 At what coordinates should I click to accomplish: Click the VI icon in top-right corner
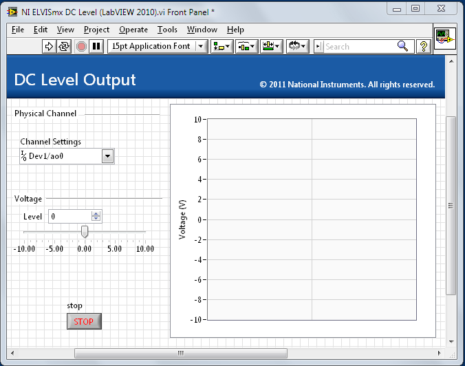442,39
